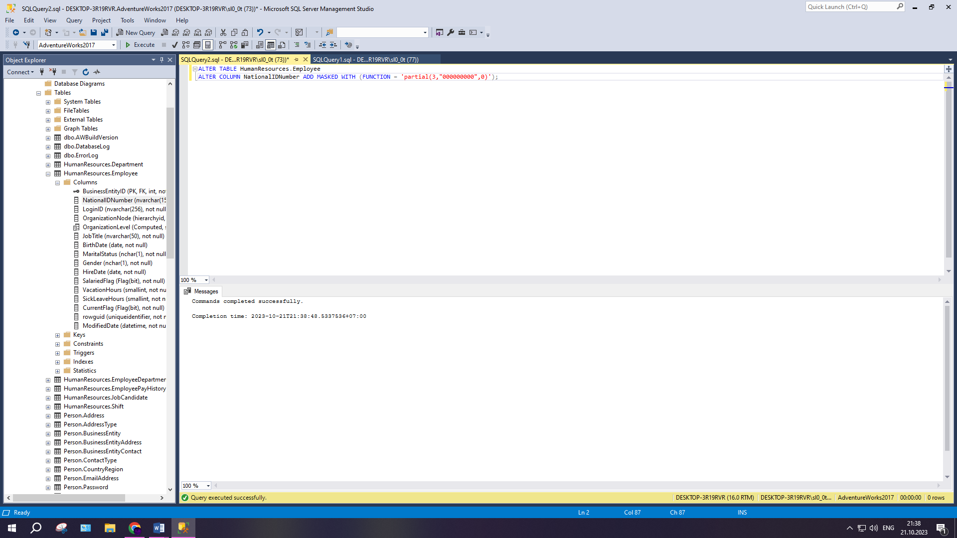Open the Query menu
This screenshot has height=538, width=957.
click(74, 20)
